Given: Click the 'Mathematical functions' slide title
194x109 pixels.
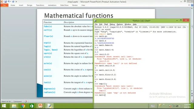Looking at the screenshot, I should point(79,15).
